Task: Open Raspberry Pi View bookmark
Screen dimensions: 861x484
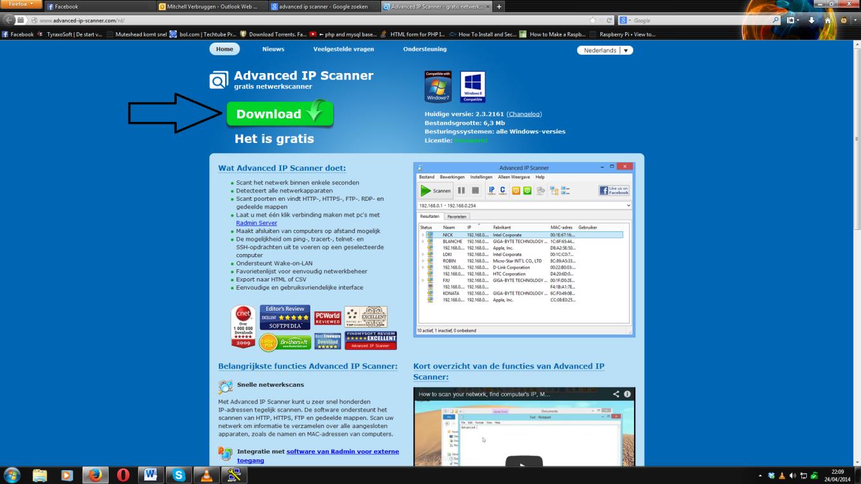Action: (623, 34)
